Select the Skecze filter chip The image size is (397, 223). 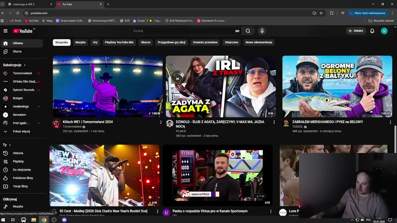pyautogui.click(x=145, y=42)
